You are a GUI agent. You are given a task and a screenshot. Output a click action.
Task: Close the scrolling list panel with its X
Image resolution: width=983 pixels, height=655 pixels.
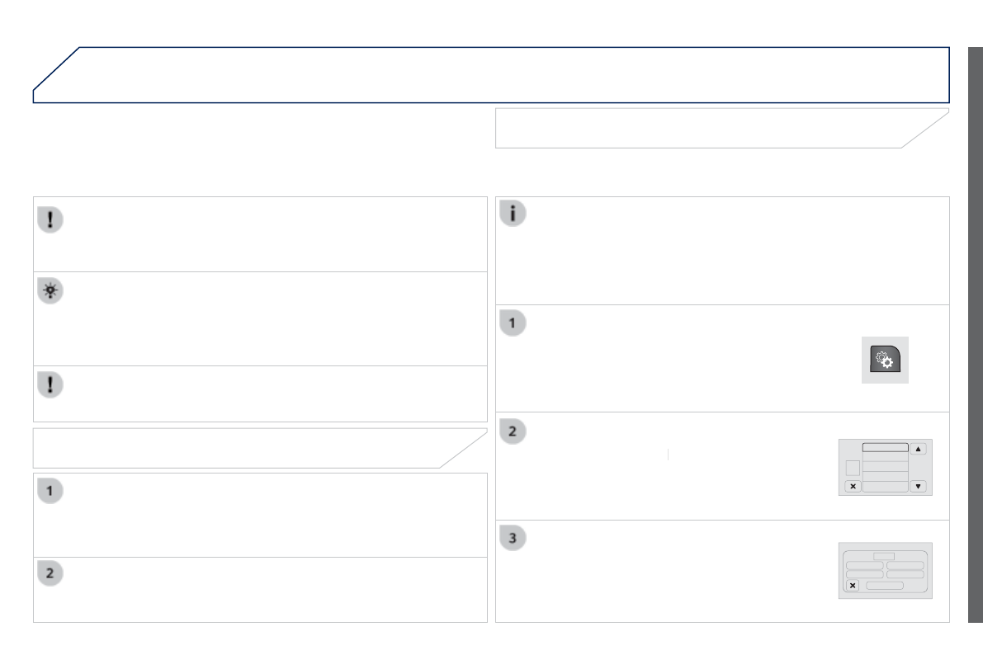(x=853, y=487)
